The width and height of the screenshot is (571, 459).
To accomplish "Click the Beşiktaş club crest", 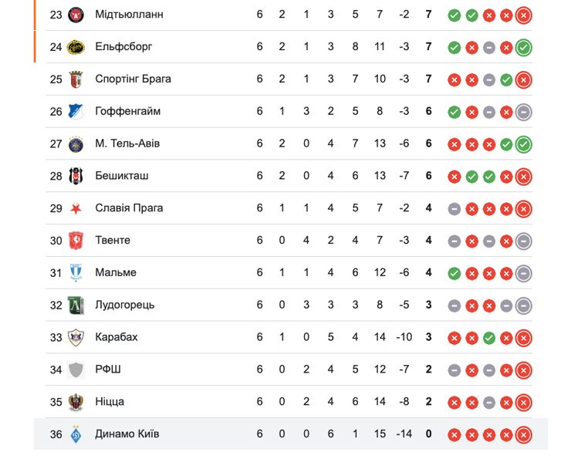I will pos(76,176).
